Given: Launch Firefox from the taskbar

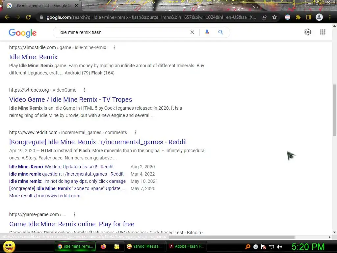Looking at the screenshot, I should click(103, 246).
